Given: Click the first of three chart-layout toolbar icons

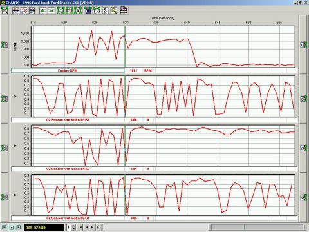Looking at the screenshot, I should (x=15, y=10).
